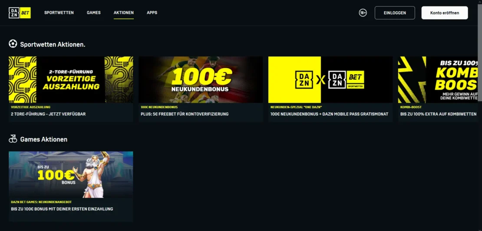This screenshot has height=231, width=482.
Task: Open the Vorzeitige Auszahlung promo banner
Action: tap(71, 79)
